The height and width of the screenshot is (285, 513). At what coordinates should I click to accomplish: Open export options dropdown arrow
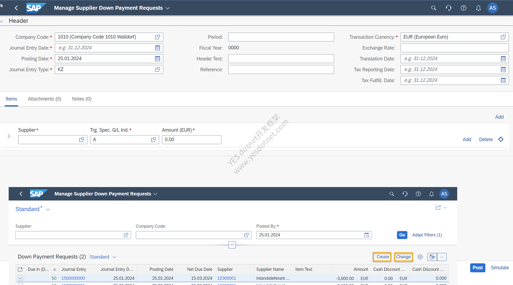442,257
